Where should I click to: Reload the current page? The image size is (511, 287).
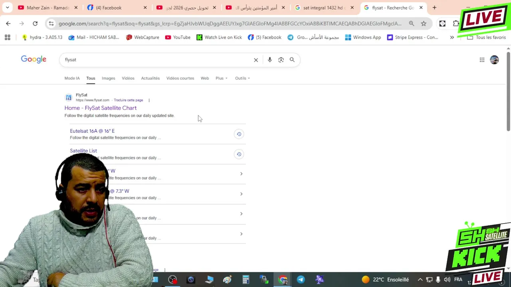click(x=35, y=24)
